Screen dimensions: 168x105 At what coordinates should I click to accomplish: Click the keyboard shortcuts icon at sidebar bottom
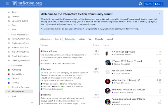(32, 102)
